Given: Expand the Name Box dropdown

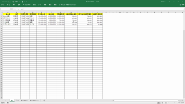Looking at the screenshot, I should click(x=9, y=9).
